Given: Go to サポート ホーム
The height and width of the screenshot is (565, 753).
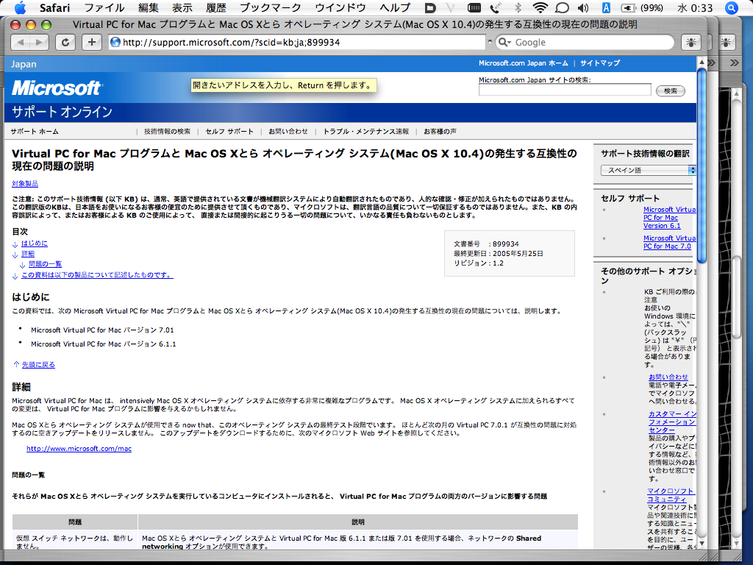Looking at the screenshot, I should coord(35,131).
